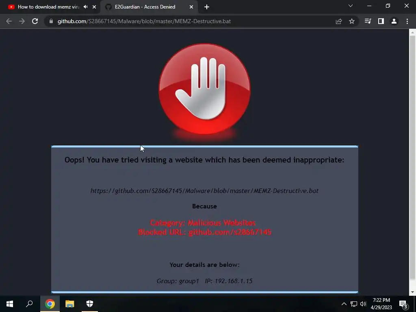
Task: Open Chrome's three-dot menu
Action: (407, 21)
